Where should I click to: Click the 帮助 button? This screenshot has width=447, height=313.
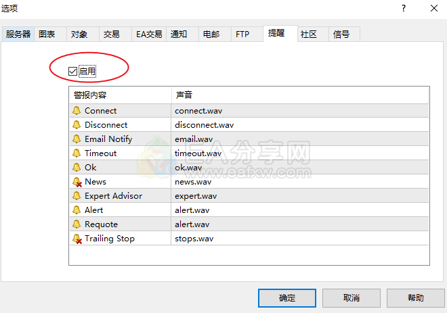coord(416,298)
